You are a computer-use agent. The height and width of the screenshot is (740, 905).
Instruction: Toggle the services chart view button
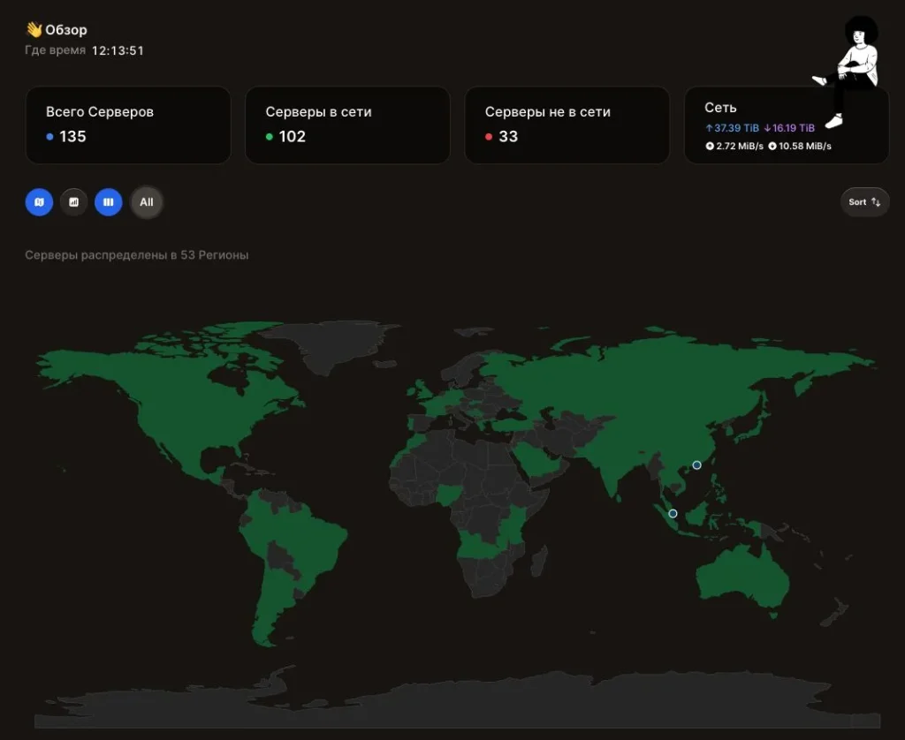pos(74,202)
